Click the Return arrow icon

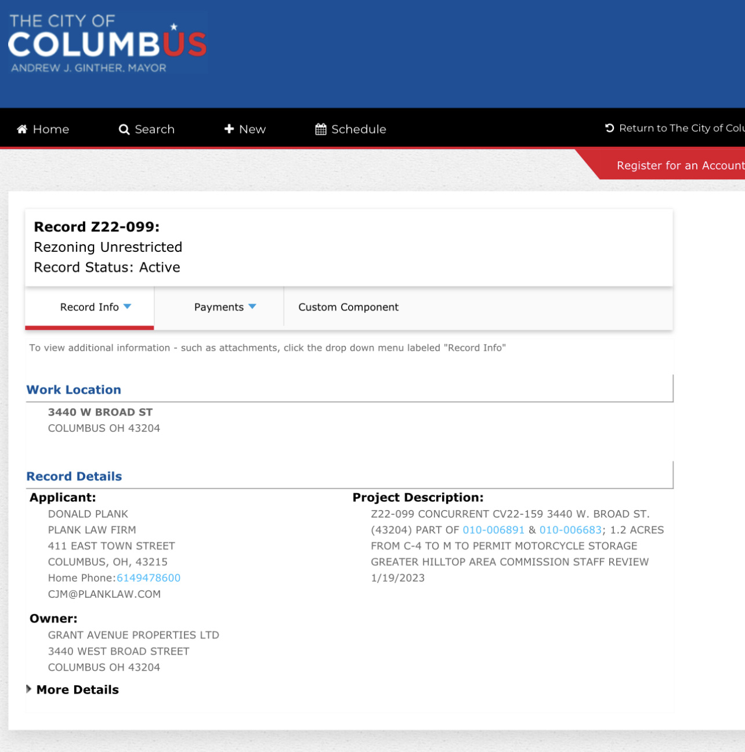pos(610,128)
